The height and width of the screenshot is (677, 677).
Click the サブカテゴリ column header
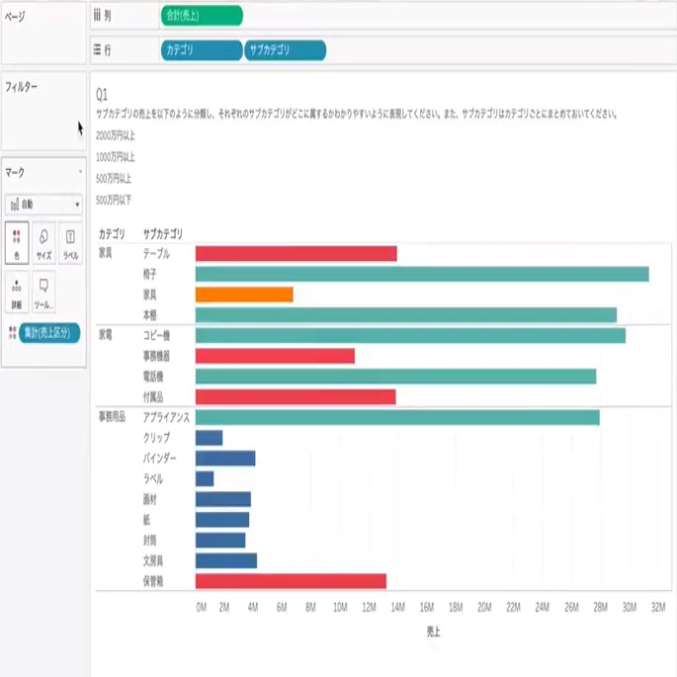pos(163,234)
